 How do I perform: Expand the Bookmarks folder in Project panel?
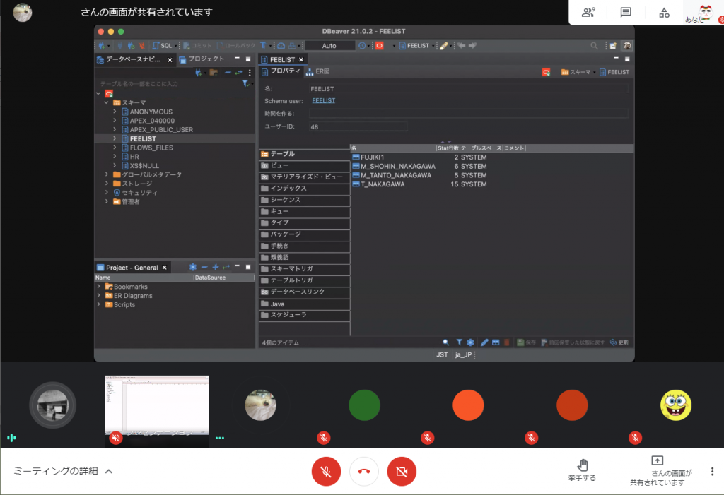pos(99,287)
